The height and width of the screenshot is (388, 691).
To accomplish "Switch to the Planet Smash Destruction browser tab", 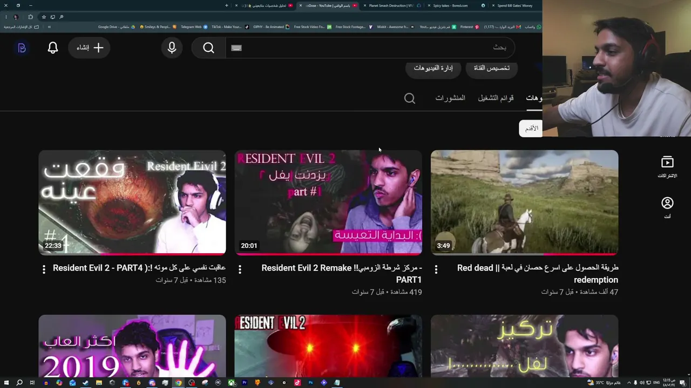I will click(x=390, y=5).
